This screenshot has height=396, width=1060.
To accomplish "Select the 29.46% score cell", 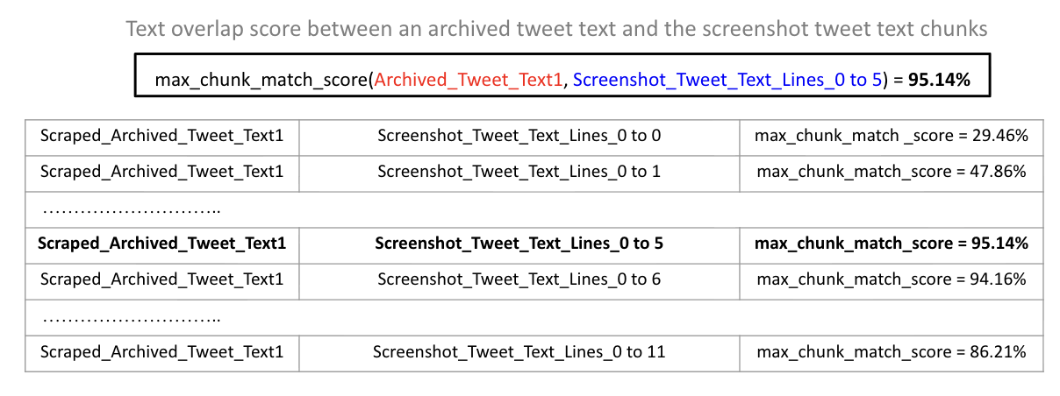I will (892, 136).
